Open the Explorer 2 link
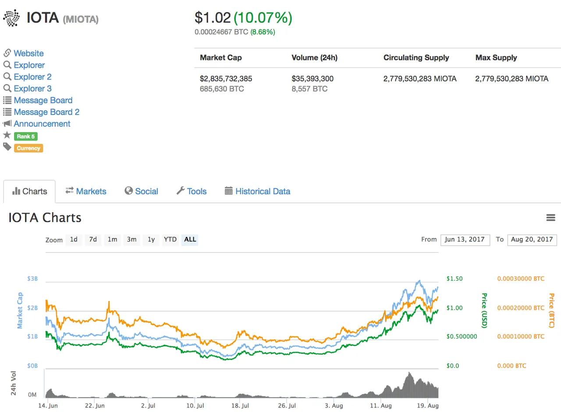 [33, 77]
